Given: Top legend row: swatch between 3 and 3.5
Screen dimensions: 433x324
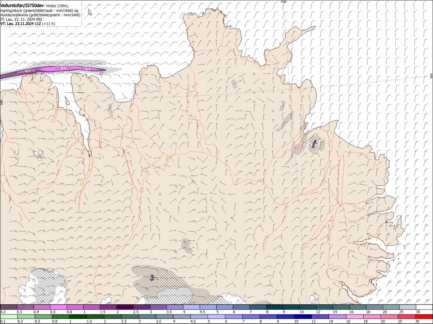Looking at the screenshot, I should (158, 307).
